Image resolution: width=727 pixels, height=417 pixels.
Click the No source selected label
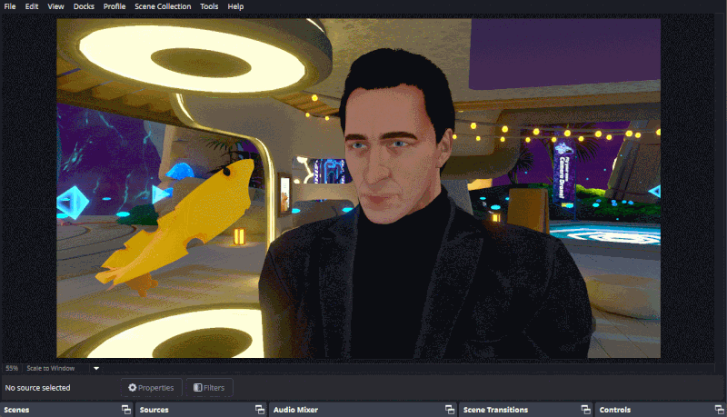tap(38, 388)
